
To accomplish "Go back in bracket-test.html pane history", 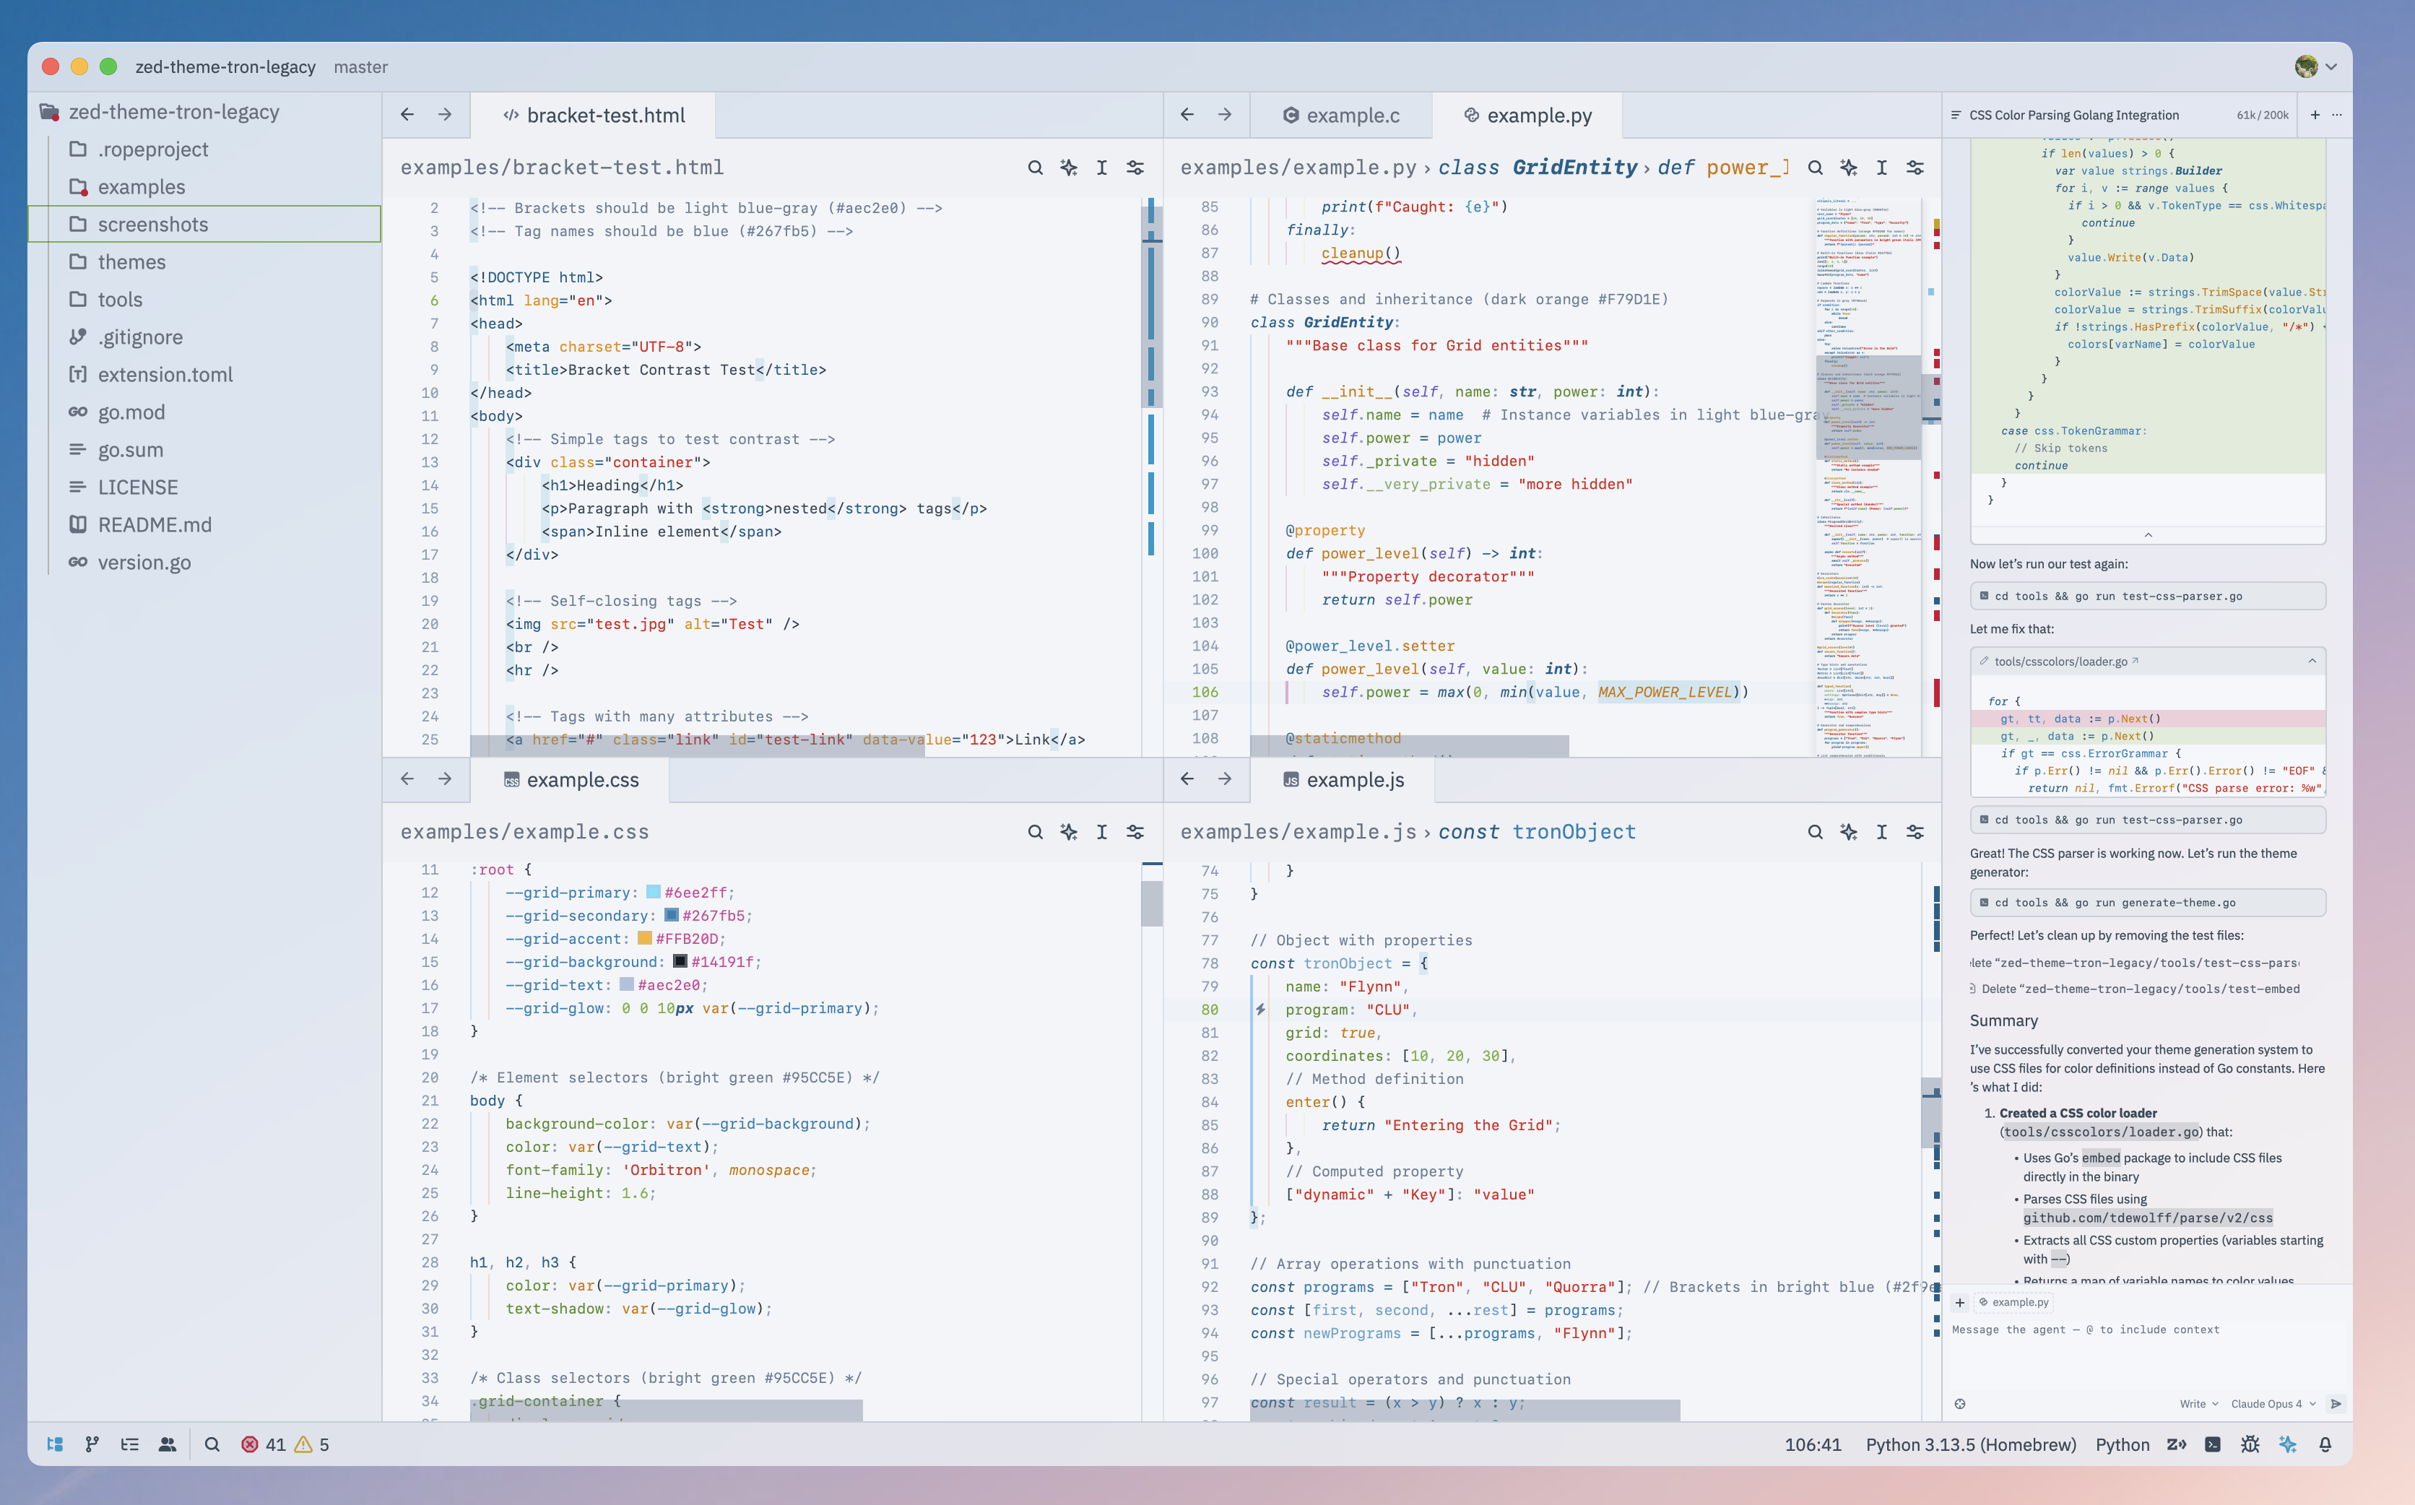I will tap(407, 115).
